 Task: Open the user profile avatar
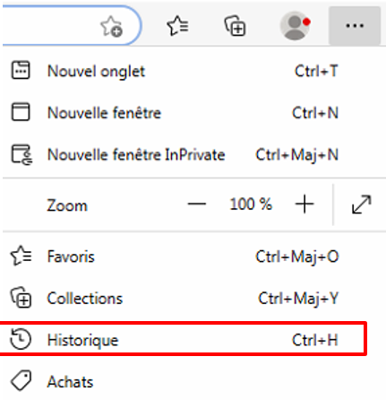click(295, 26)
